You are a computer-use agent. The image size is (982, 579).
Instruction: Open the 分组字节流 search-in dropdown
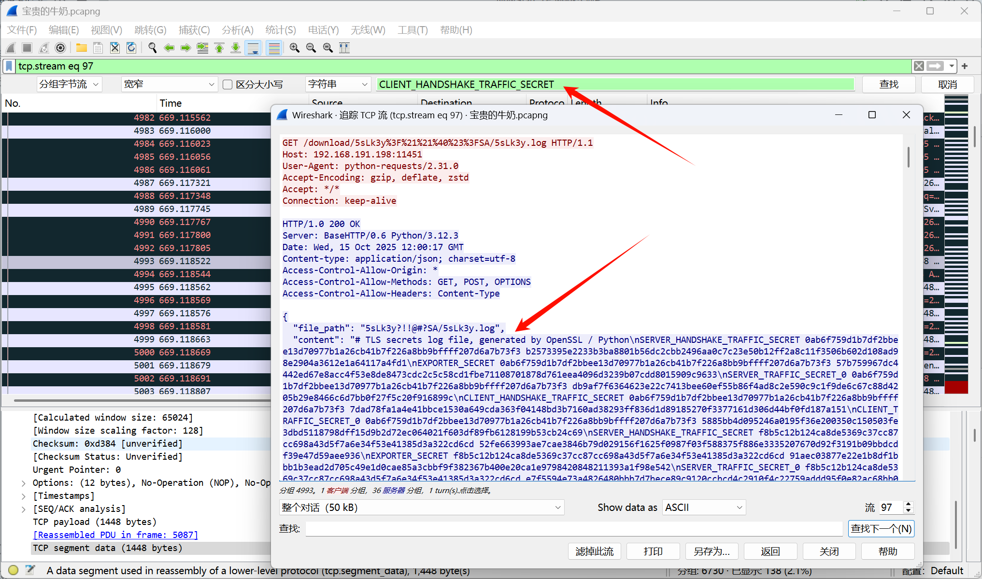pyautogui.click(x=69, y=85)
